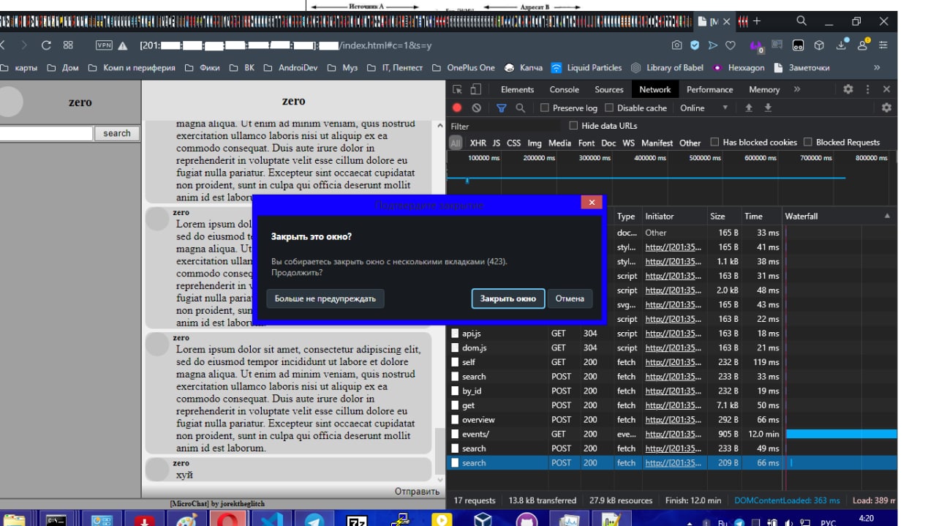Screen dimensions: 936x526
Task: Import HAR file upload arrow
Action: (x=748, y=108)
